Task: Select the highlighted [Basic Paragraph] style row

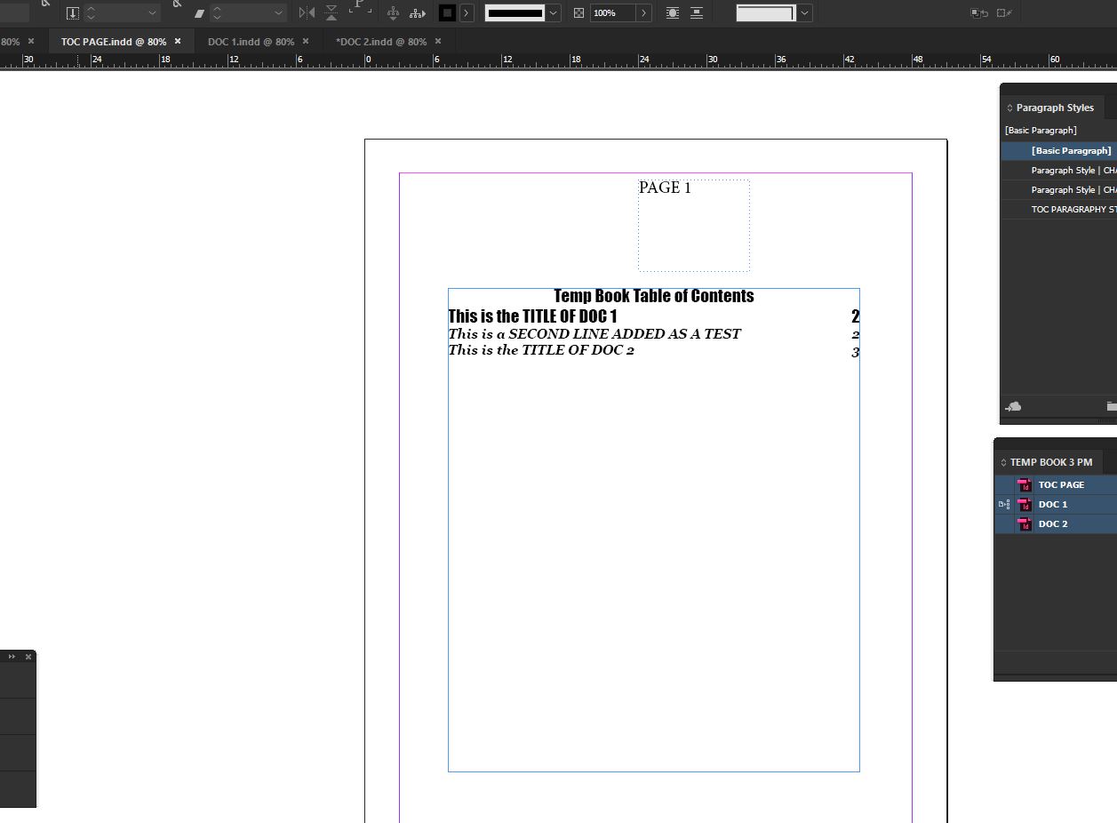Action: point(1059,151)
